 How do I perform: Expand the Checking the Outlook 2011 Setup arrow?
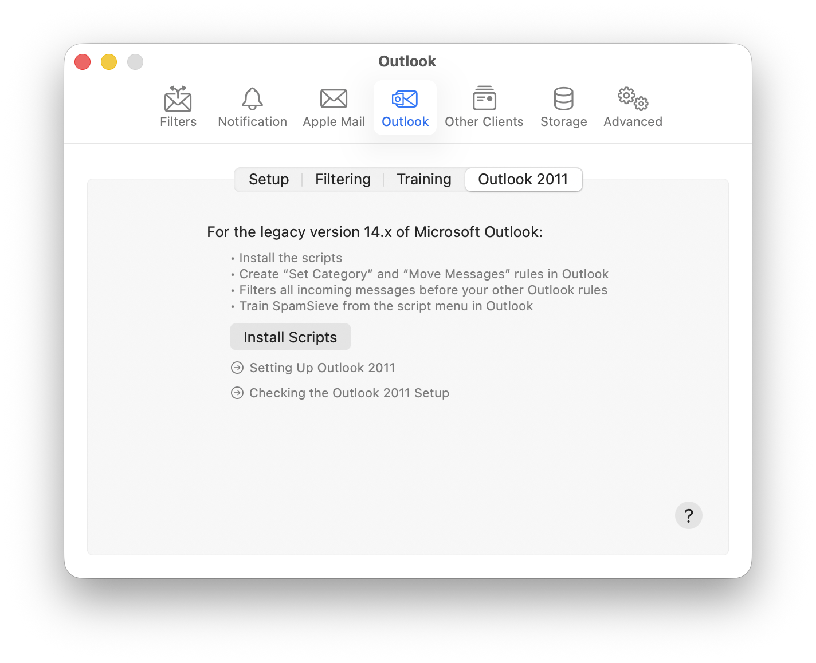(237, 393)
